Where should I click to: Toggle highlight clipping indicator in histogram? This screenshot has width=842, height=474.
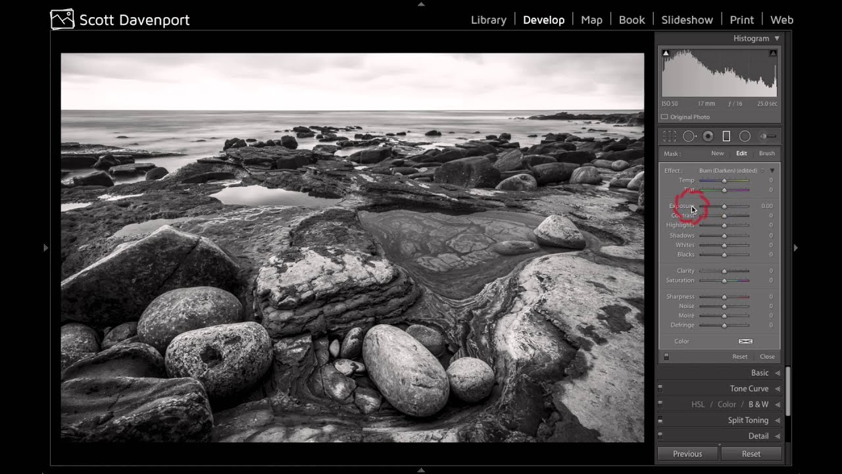click(773, 53)
